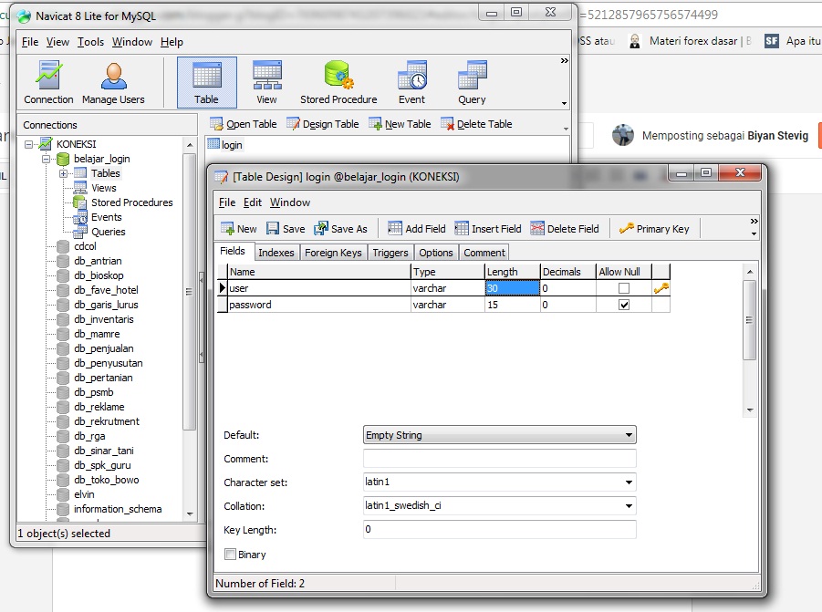This screenshot has width=822, height=612.
Task: Open the Stored Procedure section
Action: [x=338, y=83]
